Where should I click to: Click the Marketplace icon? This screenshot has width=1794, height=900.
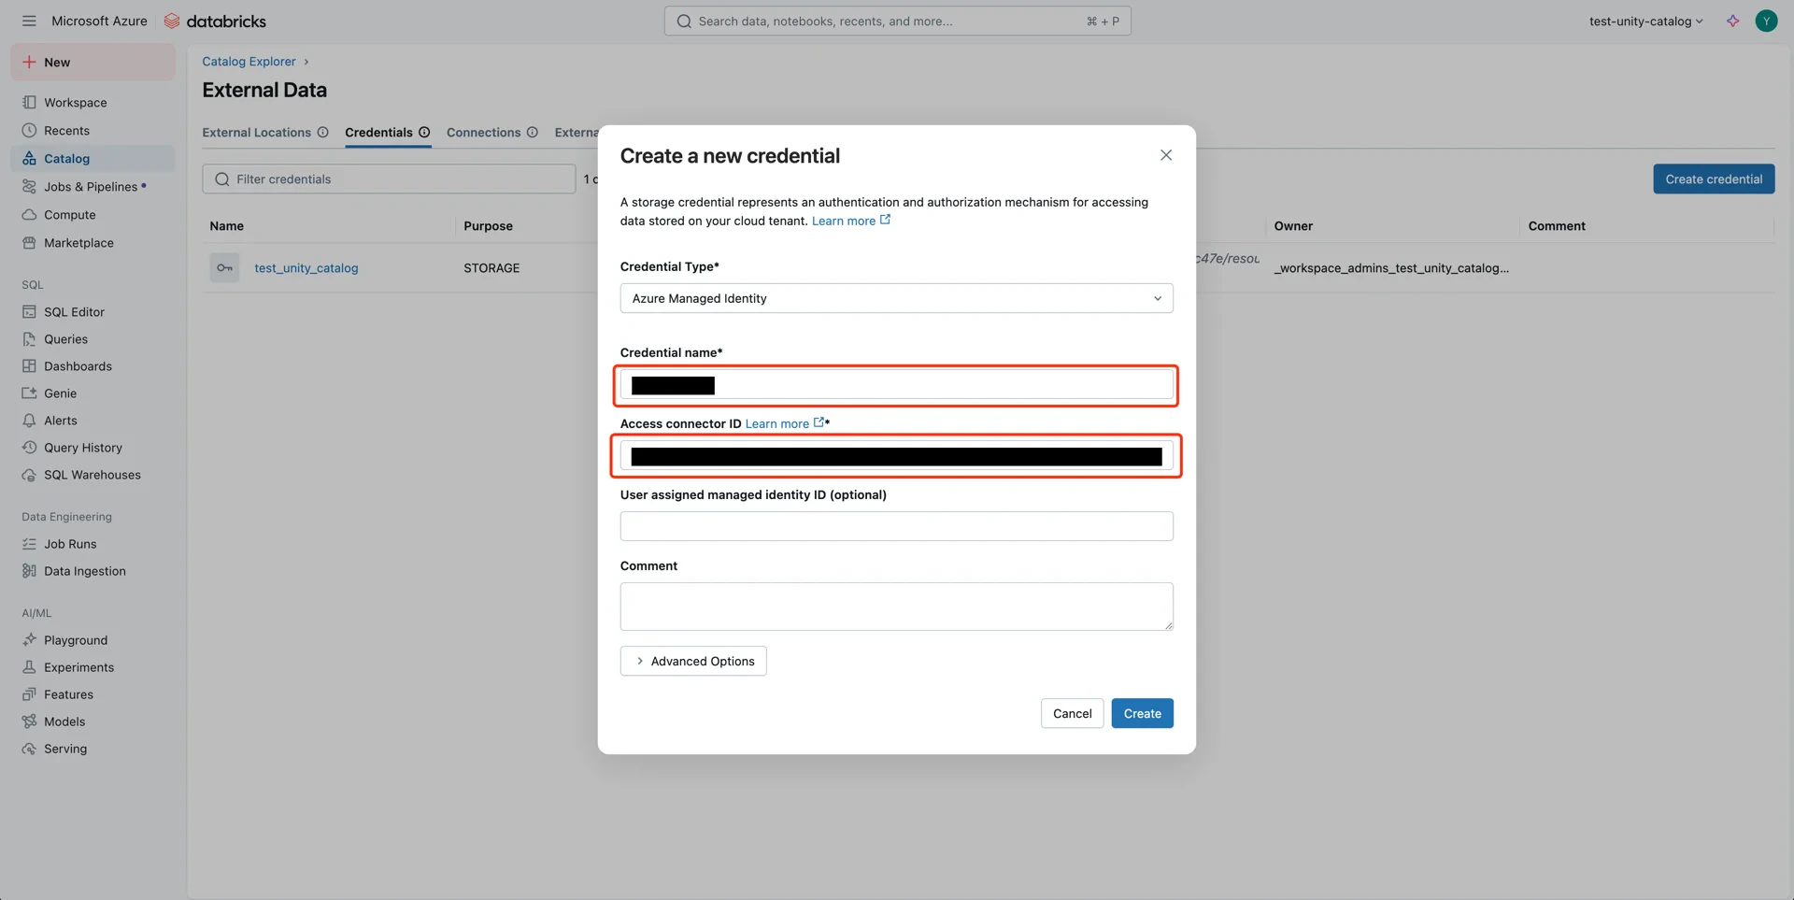click(x=29, y=243)
